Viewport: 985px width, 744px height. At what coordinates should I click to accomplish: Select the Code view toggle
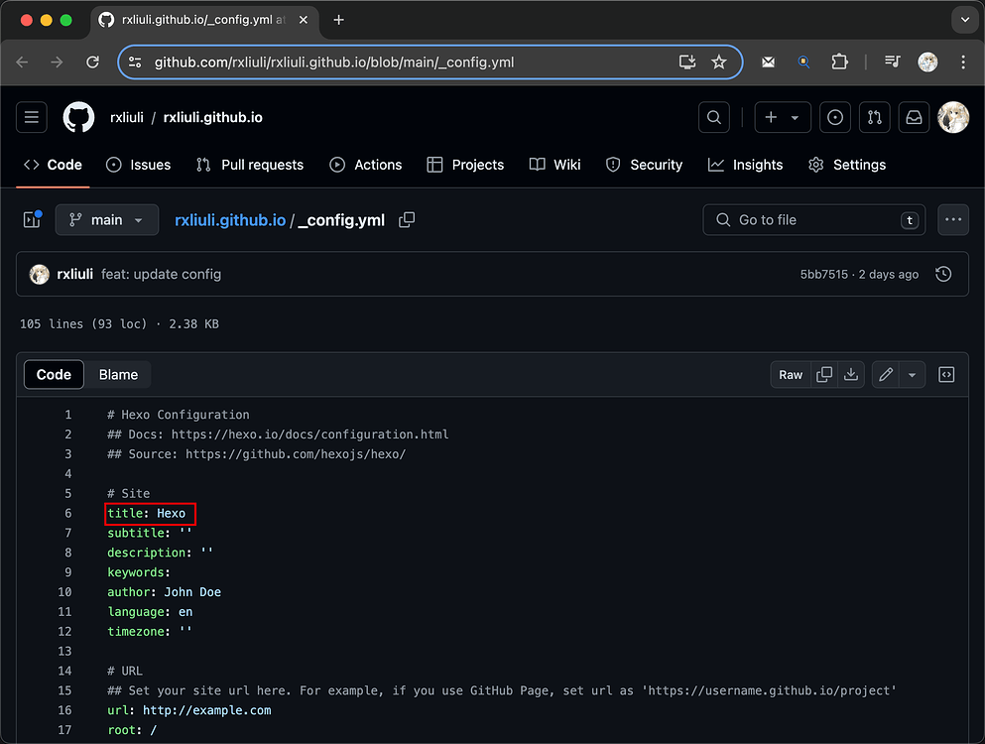pyautogui.click(x=54, y=374)
